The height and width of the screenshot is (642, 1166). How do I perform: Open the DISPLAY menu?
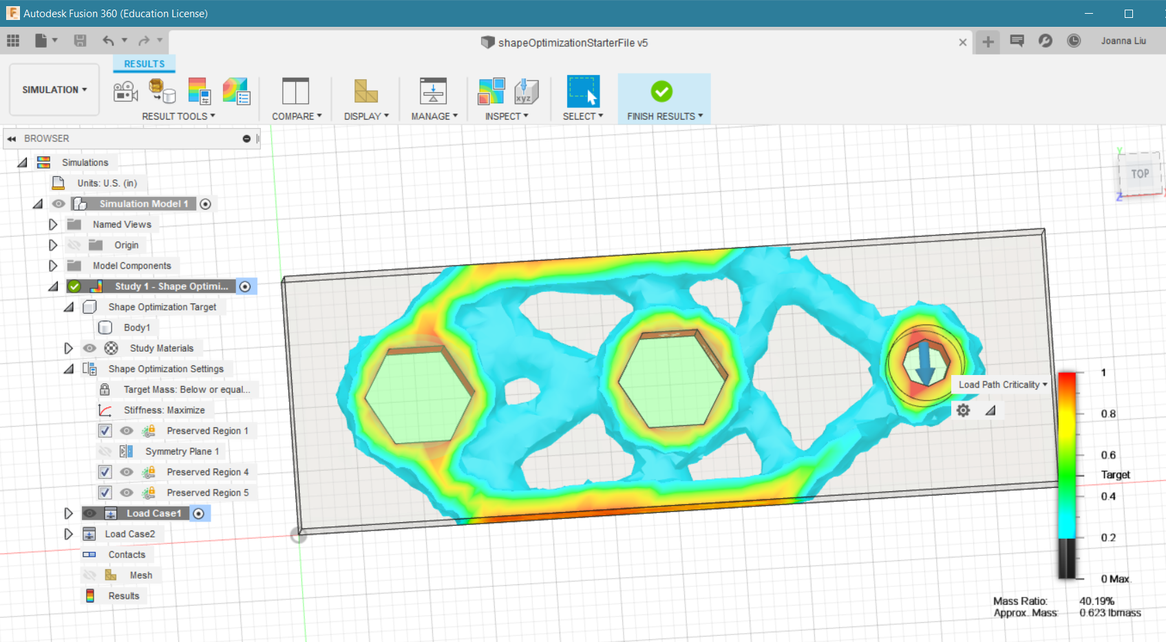(366, 116)
